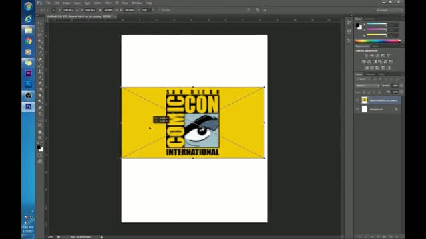Open the Fill slider dropdown arrow
This screenshot has width=426, height=239.
point(401,92)
